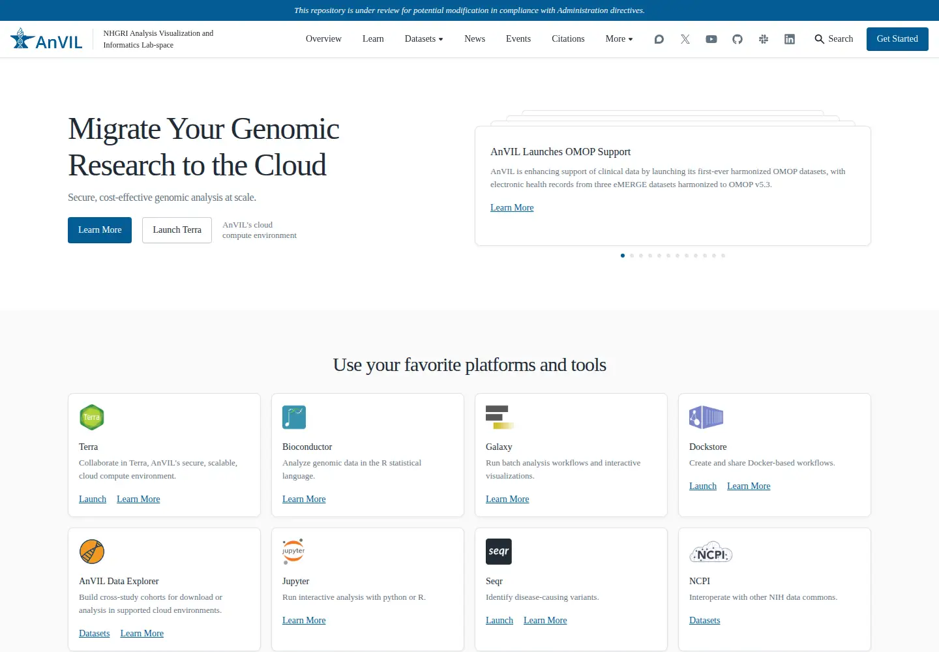939x652 pixels.
Task: Click the Get Started button
Action: [897, 39]
